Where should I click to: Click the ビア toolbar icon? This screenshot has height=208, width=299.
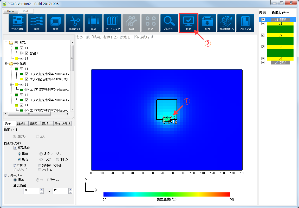tap(151, 23)
